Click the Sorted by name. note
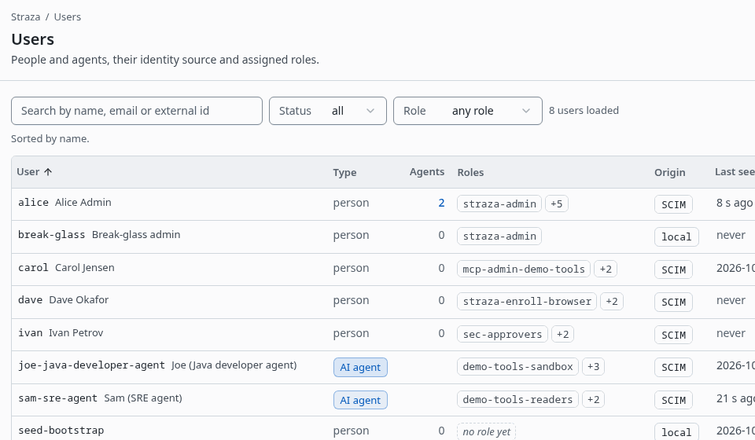Image resolution: width=755 pixels, height=440 pixels. pos(50,139)
